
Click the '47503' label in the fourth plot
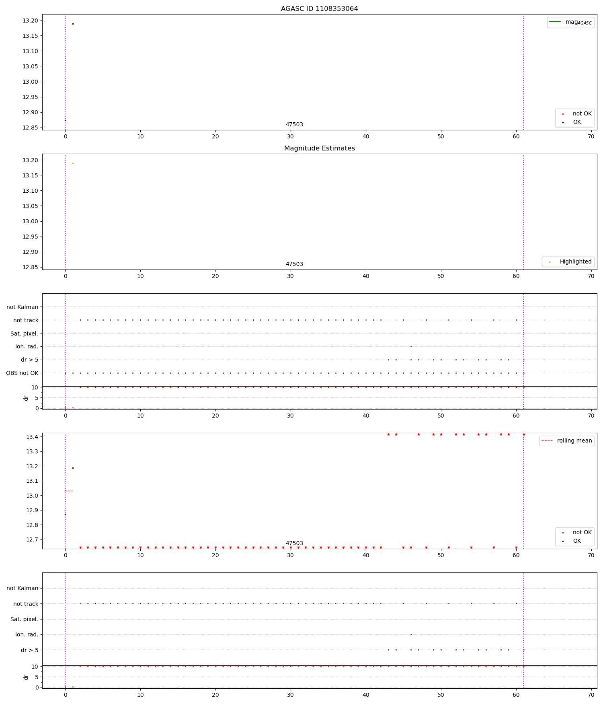294,543
